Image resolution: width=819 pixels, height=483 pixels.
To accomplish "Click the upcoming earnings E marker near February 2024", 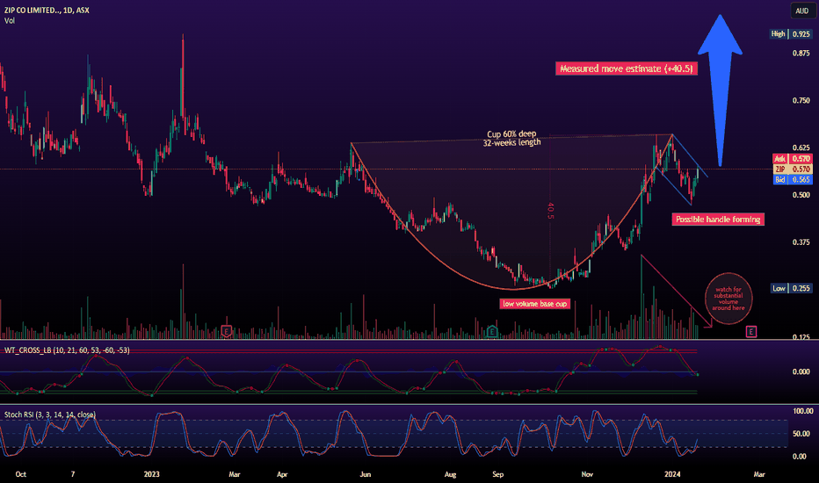I will [x=751, y=331].
